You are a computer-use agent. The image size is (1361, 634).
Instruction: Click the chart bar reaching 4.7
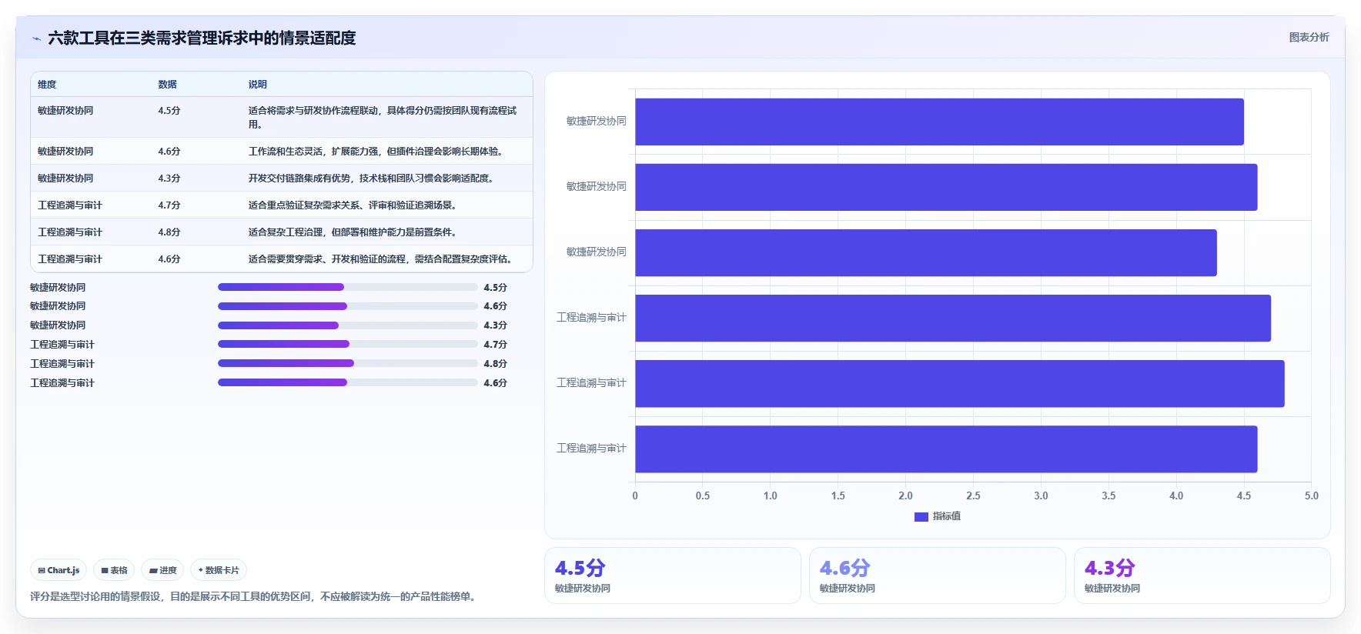[953, 319]
